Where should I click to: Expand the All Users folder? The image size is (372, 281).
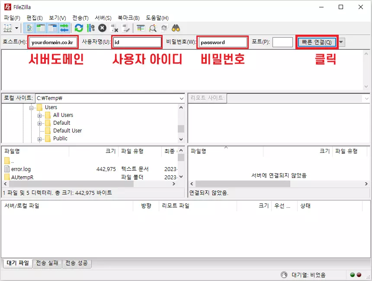[39, 115]
